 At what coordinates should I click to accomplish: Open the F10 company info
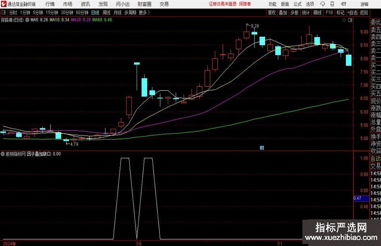tap(329, 13)
